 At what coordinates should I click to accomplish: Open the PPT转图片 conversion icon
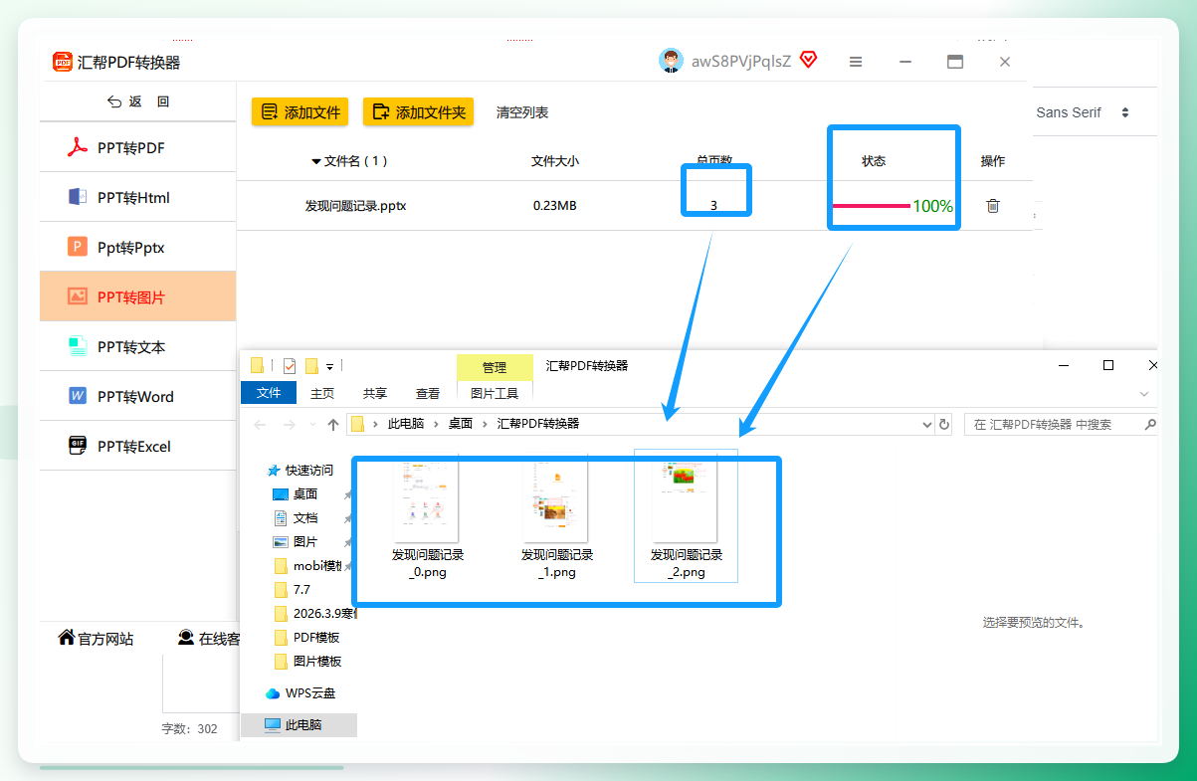click(x=78, y=296)
